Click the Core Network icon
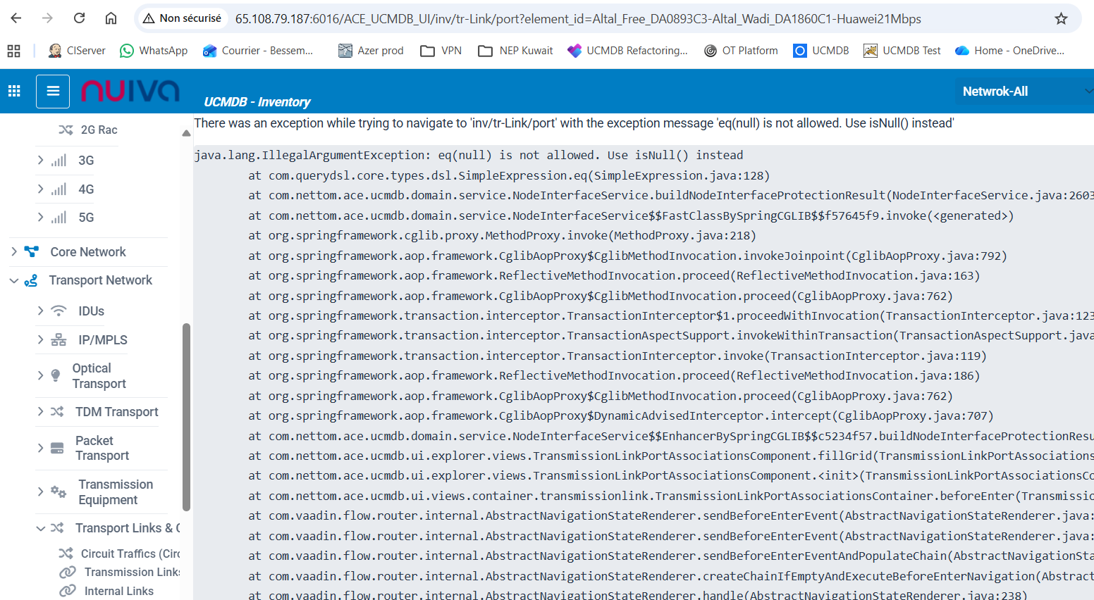The width and height of the screenshot is (1094, 600). point(32,251)
